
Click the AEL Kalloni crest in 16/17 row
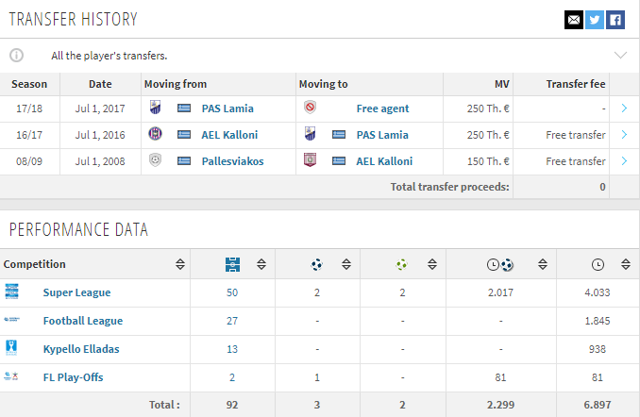[155, 134]
